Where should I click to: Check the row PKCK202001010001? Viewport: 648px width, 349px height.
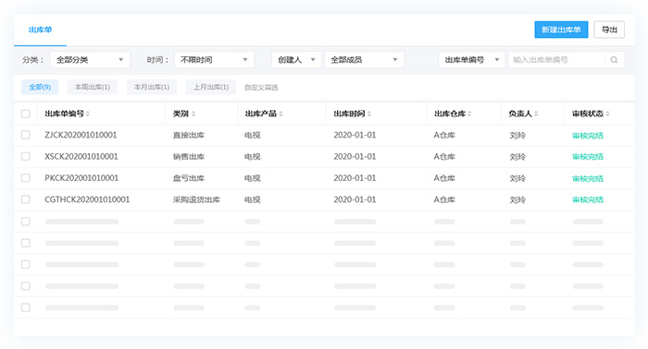[26, 178]
